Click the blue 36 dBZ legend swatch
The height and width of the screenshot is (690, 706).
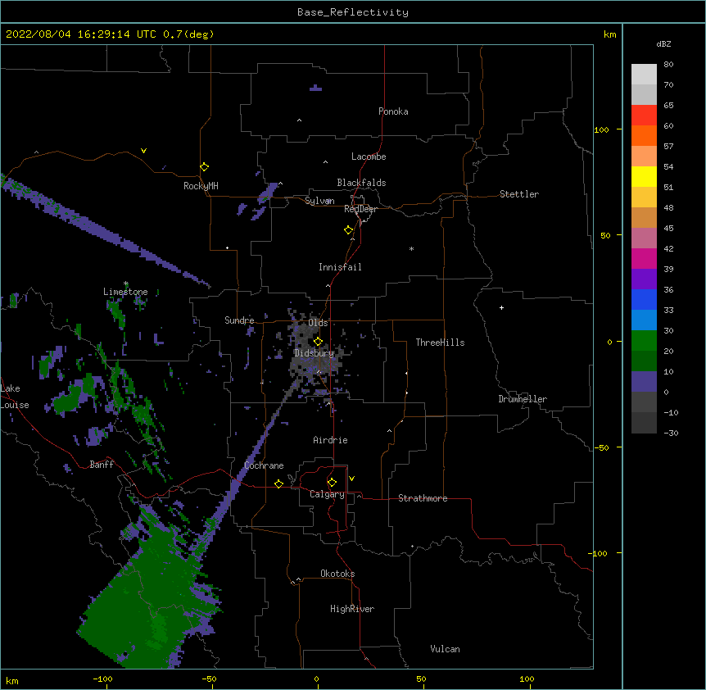tap(644, 299)
